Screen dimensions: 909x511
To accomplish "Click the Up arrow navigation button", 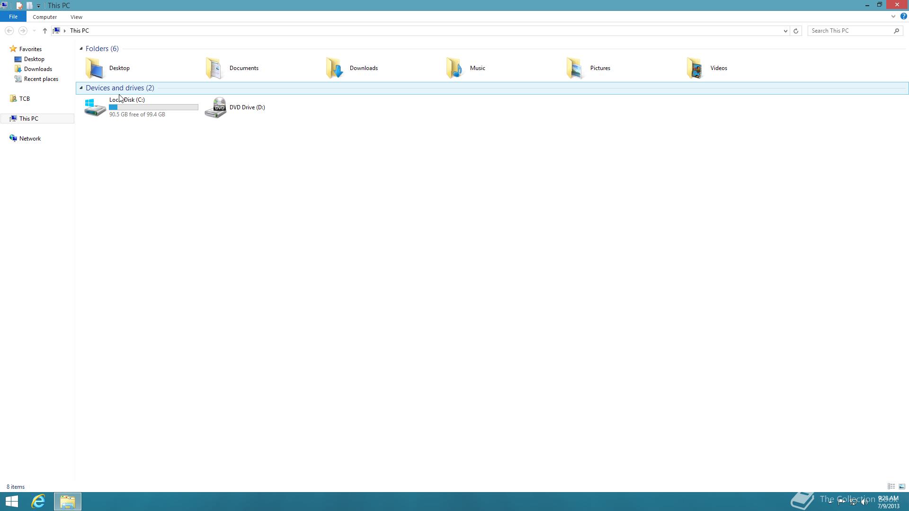I will (x=45, y=31).
